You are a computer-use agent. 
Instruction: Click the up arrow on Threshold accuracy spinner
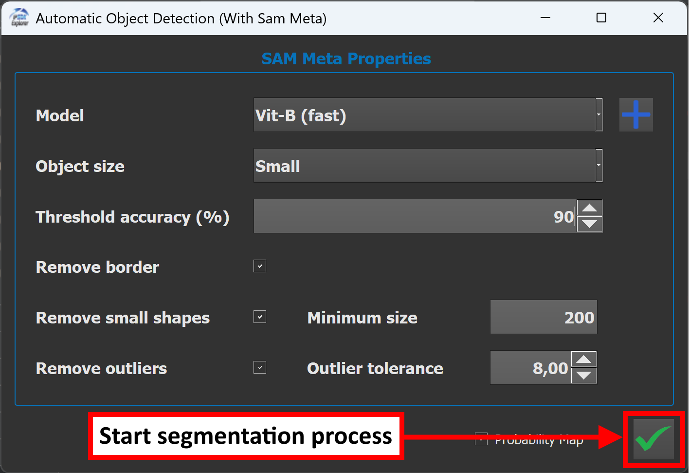(x=589, y=207)
